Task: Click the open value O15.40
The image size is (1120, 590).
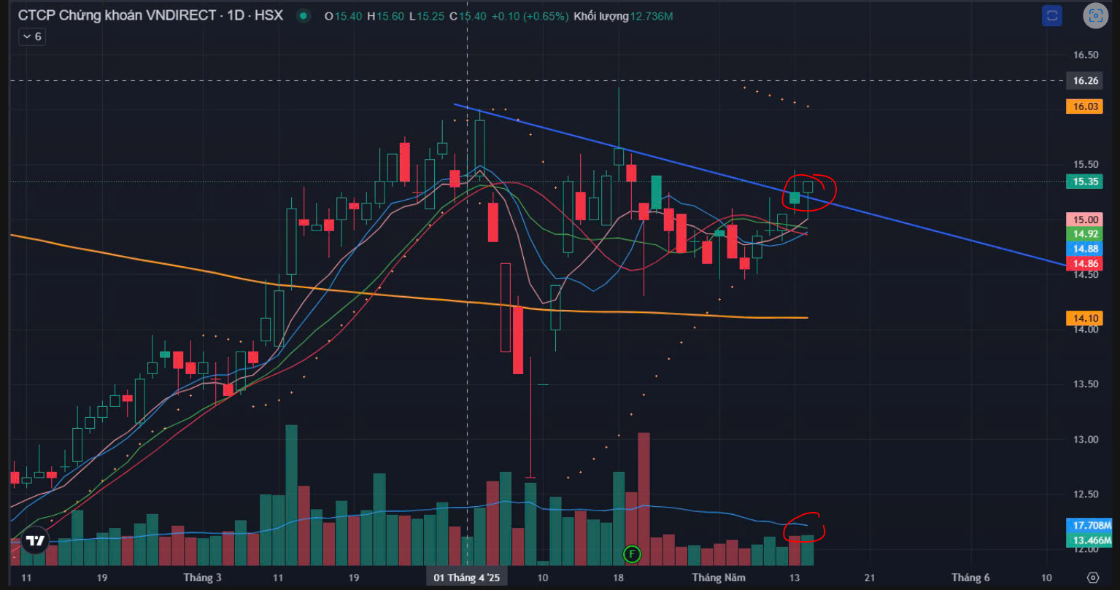Action: pos(344,15)
